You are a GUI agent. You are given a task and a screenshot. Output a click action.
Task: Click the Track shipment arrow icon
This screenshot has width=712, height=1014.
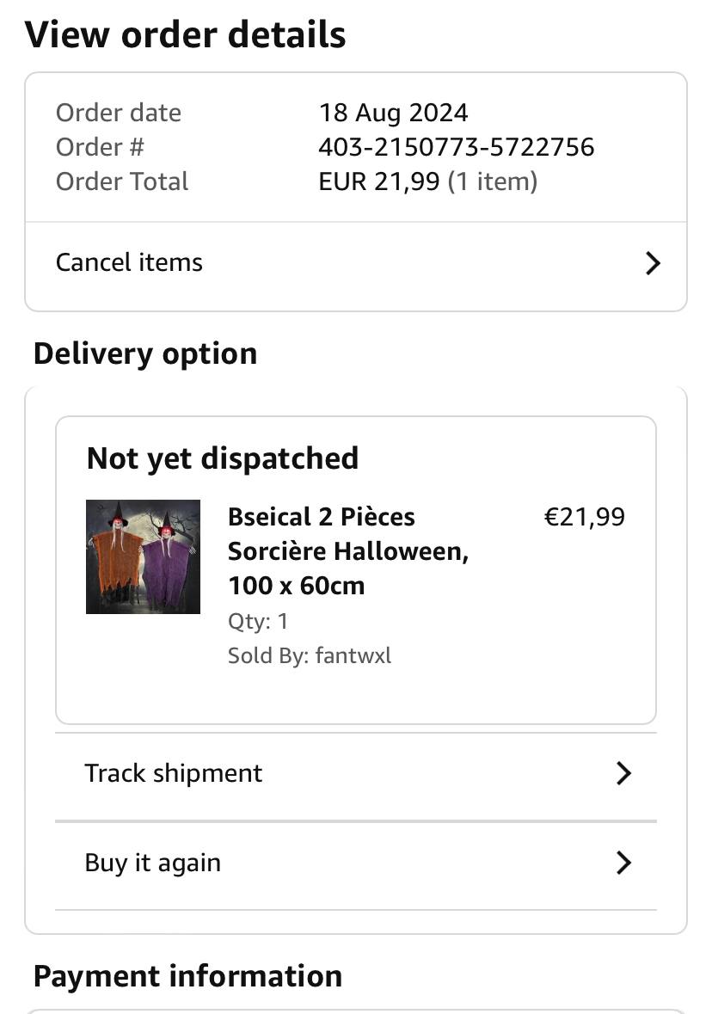coord(624,773)
